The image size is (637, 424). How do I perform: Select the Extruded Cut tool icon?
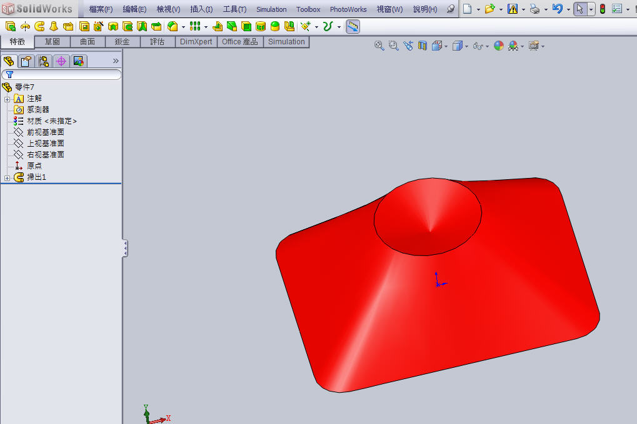(x=84, y=27)
